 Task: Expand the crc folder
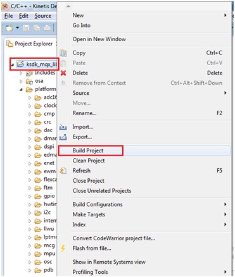(x=30, y=123)
